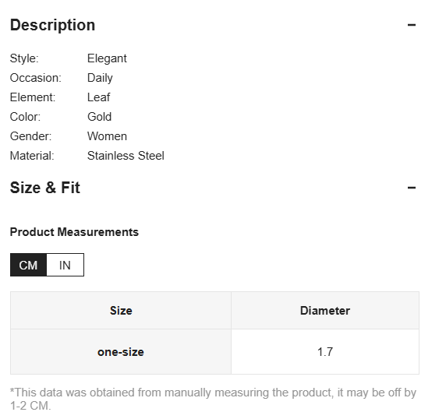This screenshot has width=446, height=419.
Task: Click the Description section heading
Action: coord(52,25)
